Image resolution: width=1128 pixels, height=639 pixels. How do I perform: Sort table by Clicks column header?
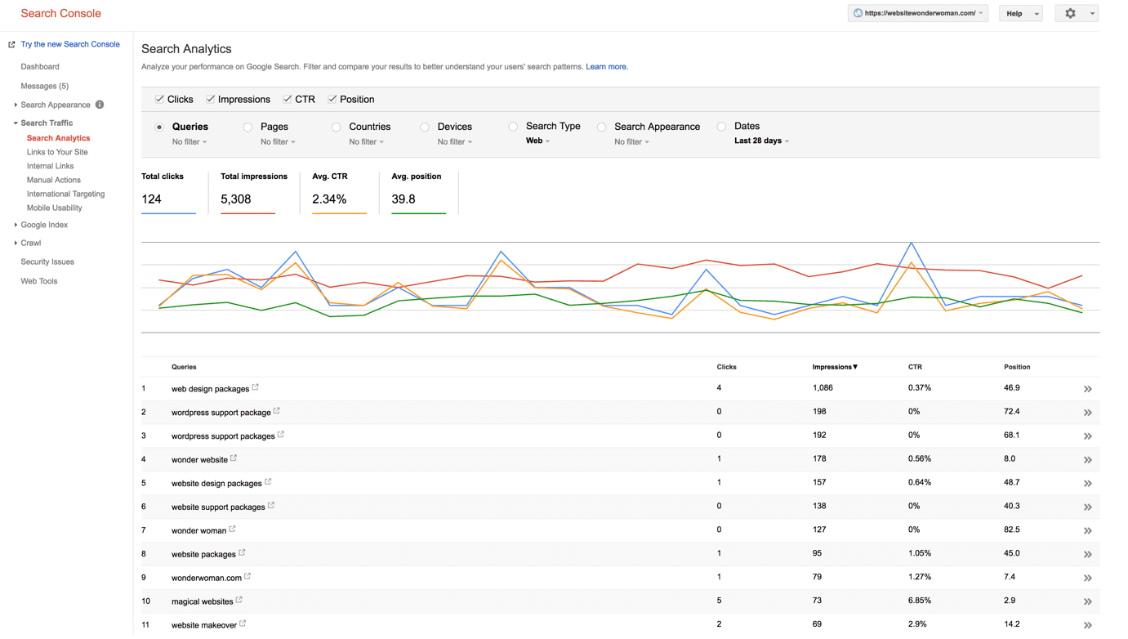[726, 367]
